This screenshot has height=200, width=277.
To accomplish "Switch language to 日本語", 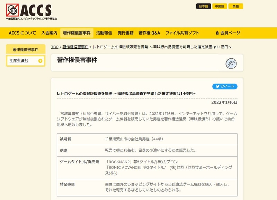I will point(203,6).
